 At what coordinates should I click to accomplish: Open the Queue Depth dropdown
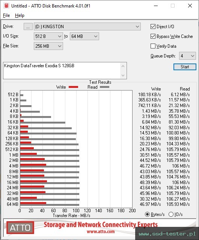(187, 56)
